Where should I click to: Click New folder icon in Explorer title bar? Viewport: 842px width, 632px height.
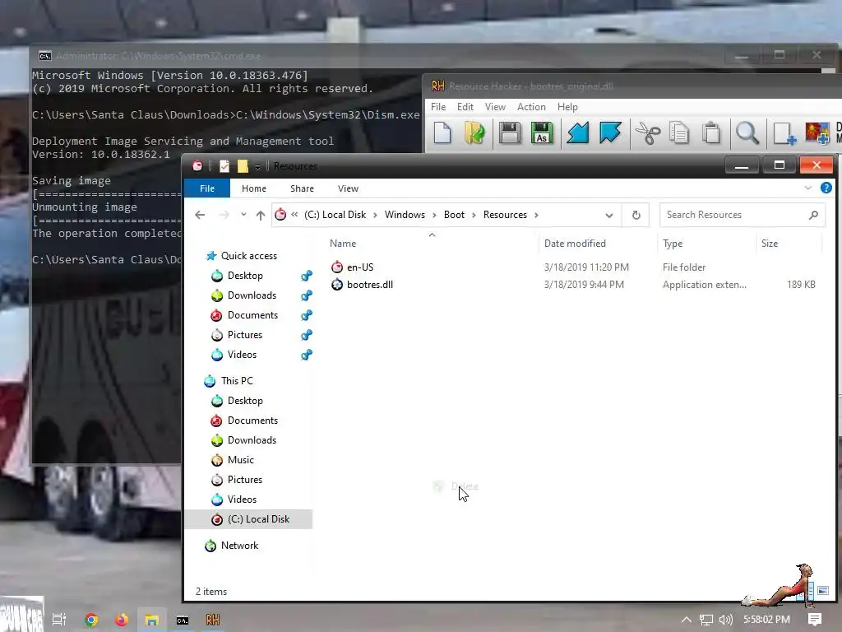(x=243, y=166)
